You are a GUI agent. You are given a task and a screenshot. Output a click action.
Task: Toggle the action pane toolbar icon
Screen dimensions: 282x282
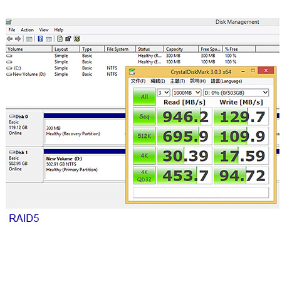[x=49, y=39]
